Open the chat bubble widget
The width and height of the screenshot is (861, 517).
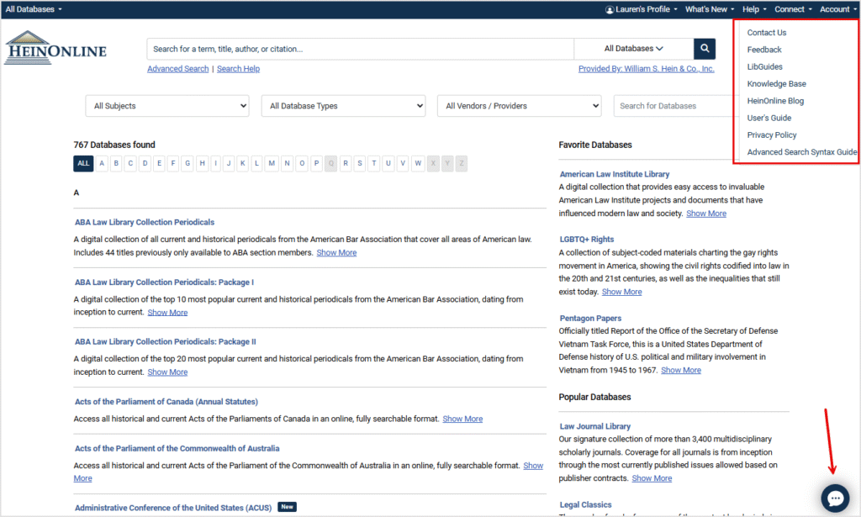point(835,498)
